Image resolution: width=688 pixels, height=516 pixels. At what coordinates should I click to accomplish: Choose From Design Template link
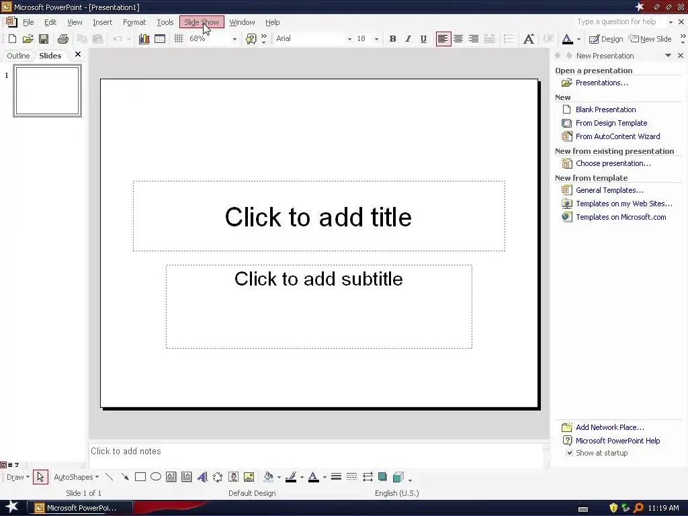point(611,124)
